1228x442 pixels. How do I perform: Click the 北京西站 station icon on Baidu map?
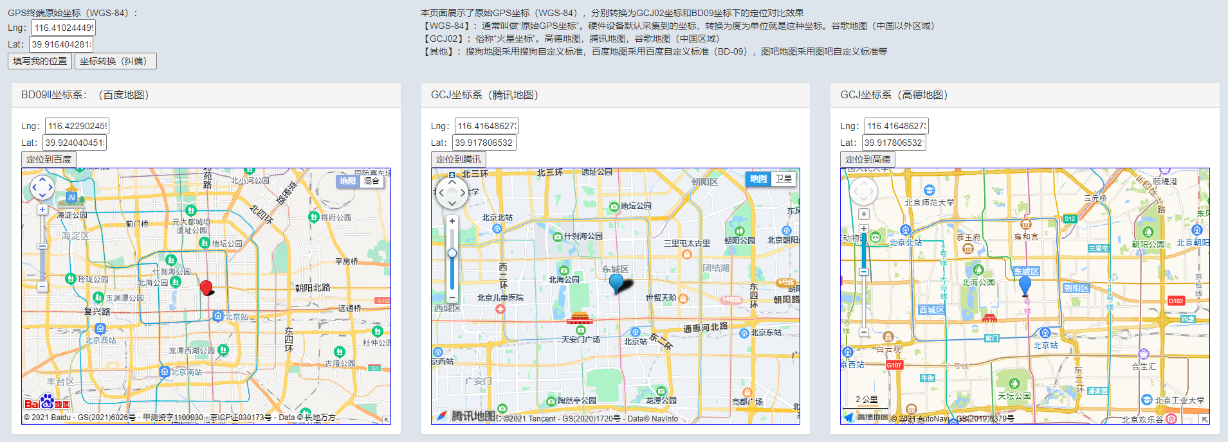(x=100, y=329)
